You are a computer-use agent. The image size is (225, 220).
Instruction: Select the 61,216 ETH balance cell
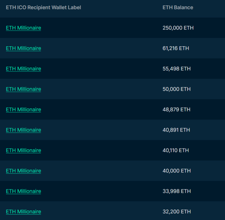tap(176, 48)
